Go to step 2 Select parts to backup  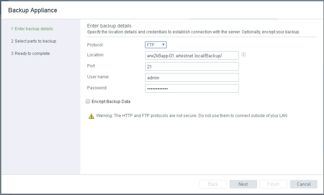click(34, 41)
